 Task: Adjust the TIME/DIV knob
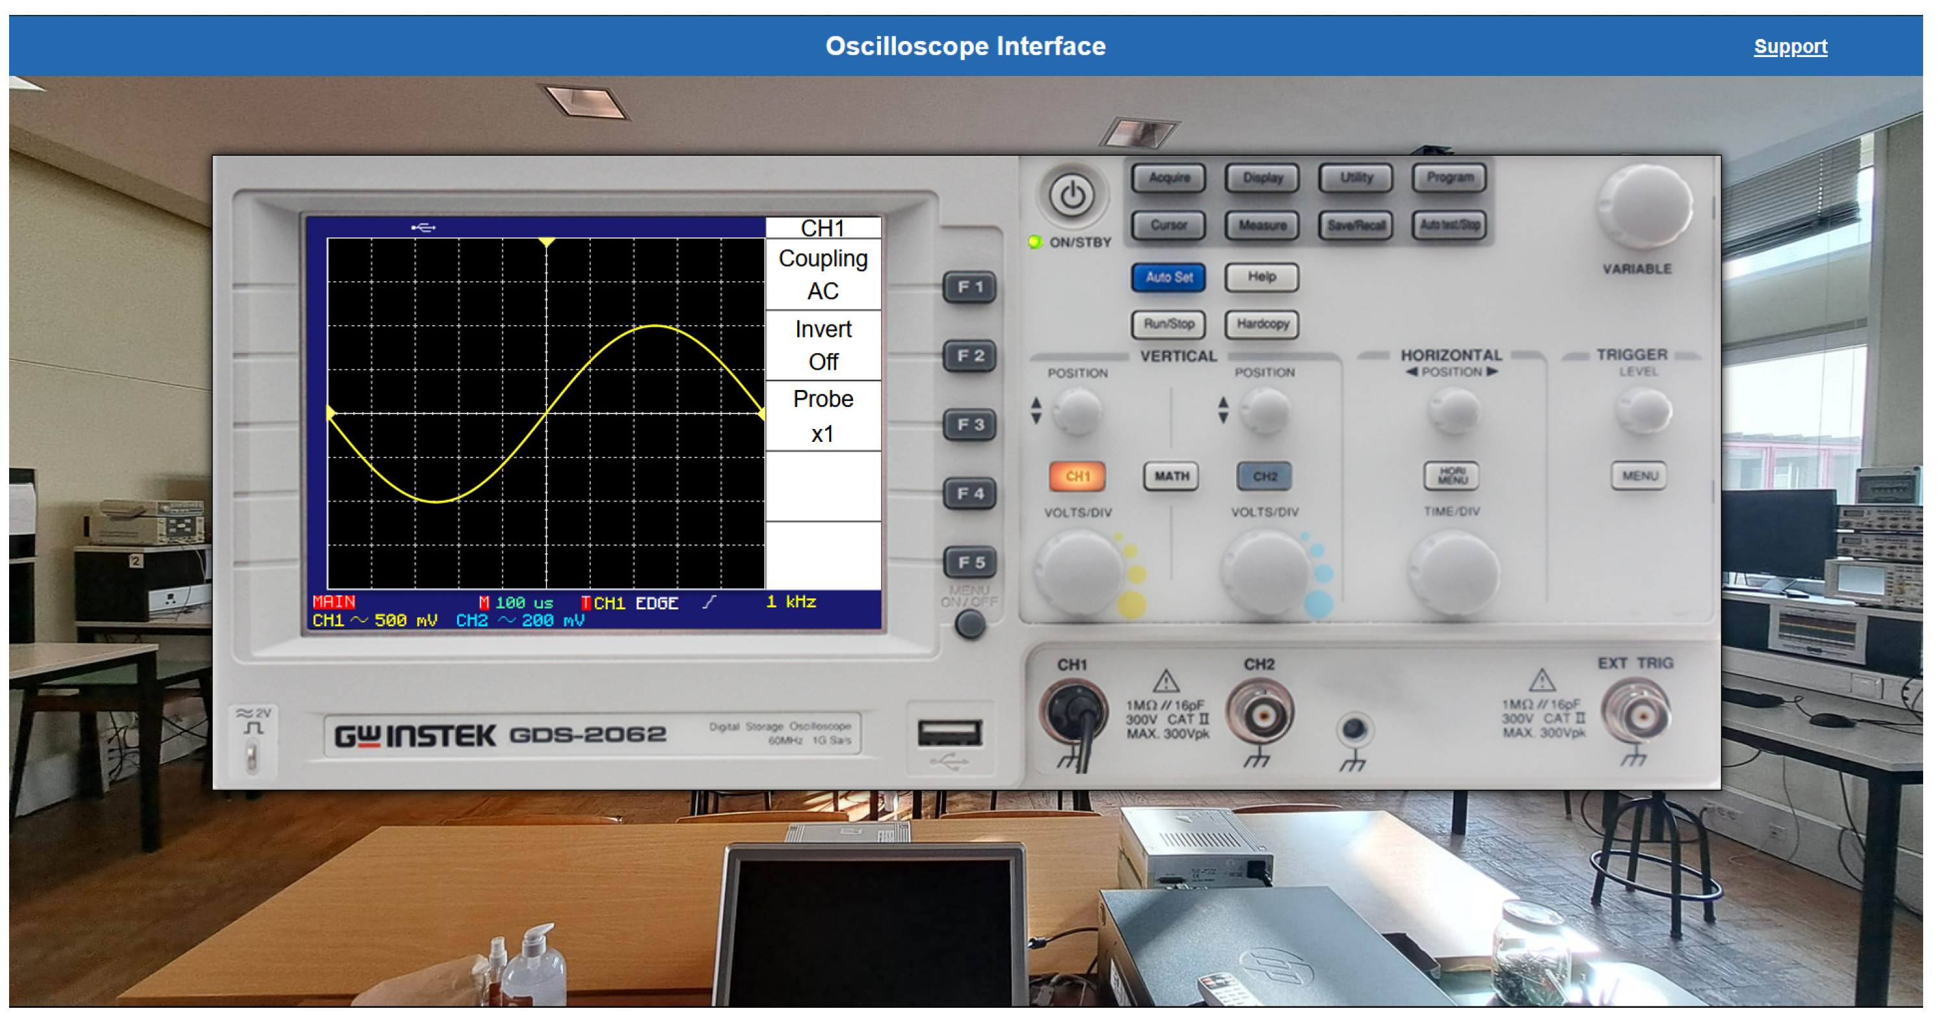pyautogui.click(x=1453, y=572)
